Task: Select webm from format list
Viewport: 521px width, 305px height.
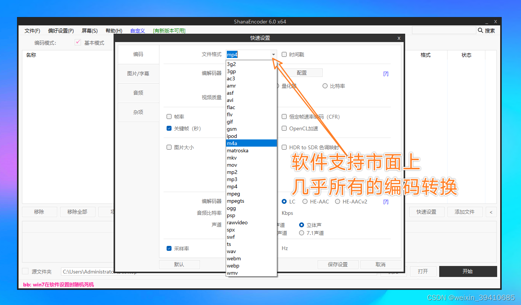Action: (251, 258)
